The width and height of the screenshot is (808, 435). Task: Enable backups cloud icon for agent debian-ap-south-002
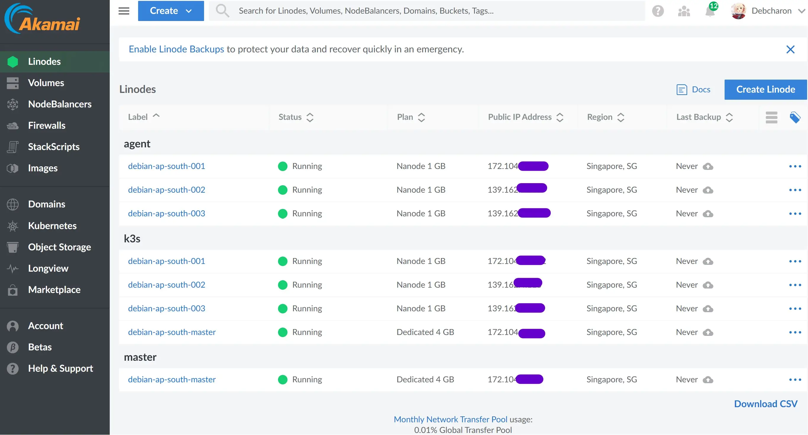click(708, 190)
